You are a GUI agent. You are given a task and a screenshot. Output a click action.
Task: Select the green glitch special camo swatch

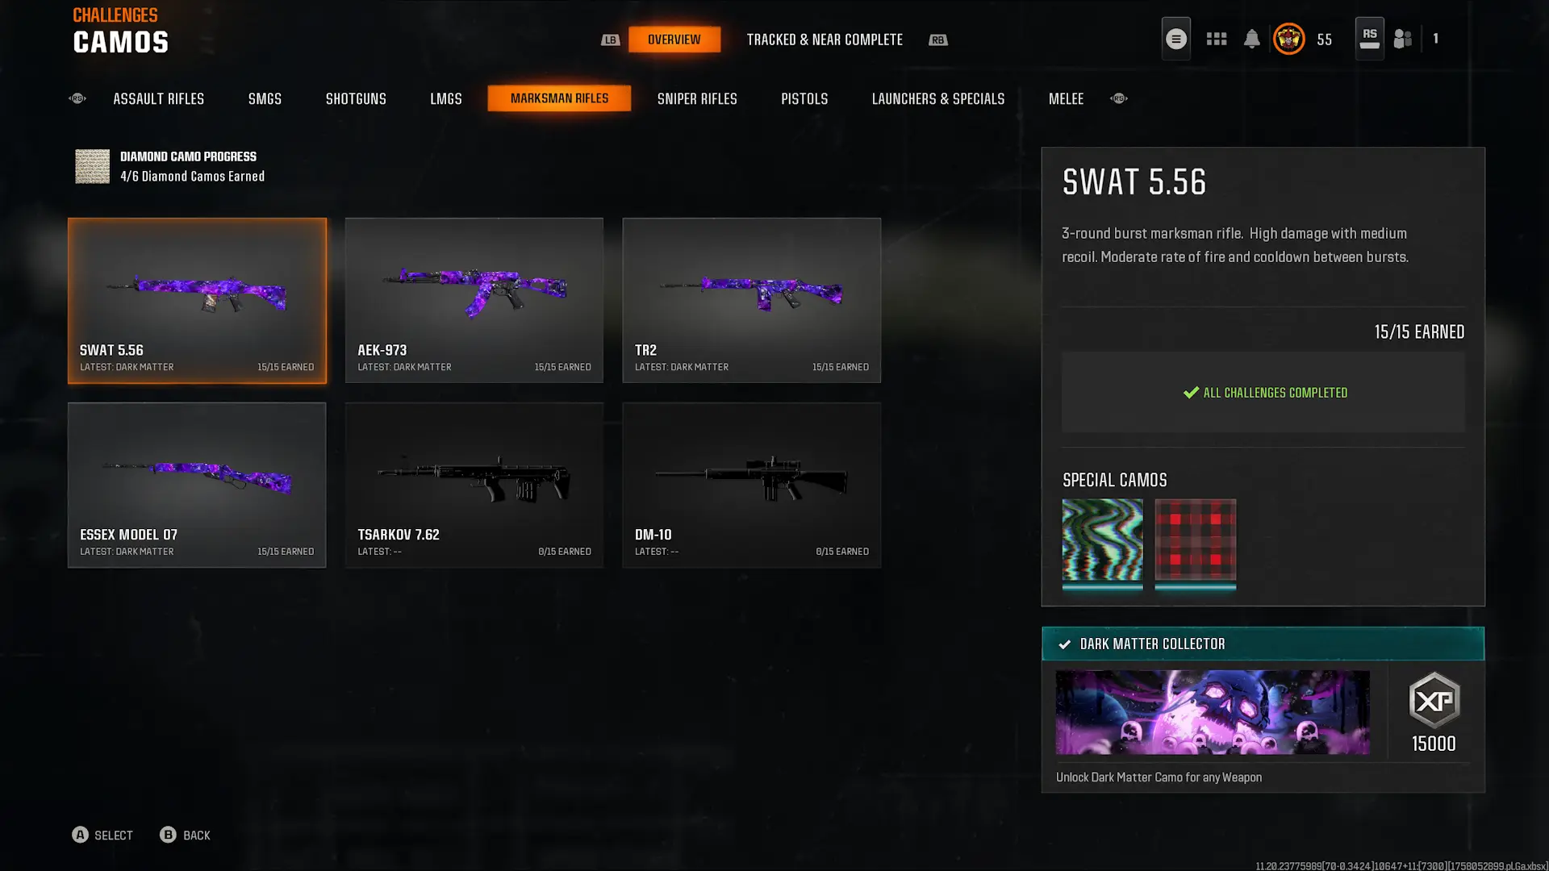[x=1102, y=542]
